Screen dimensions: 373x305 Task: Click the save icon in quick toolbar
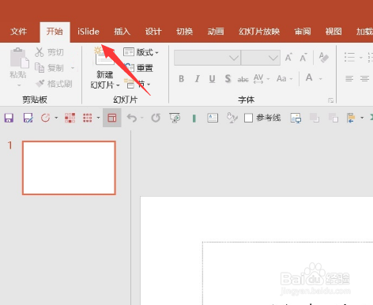(x=9, y=118)
